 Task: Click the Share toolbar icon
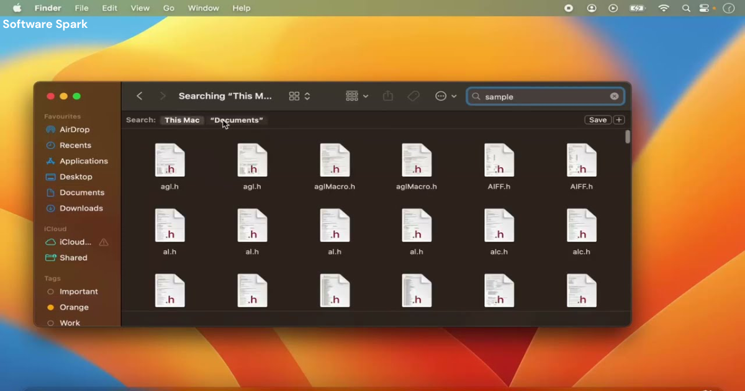(388, 96)
